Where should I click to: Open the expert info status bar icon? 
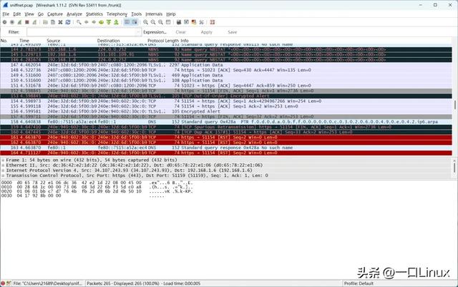(x=5, y=283)
